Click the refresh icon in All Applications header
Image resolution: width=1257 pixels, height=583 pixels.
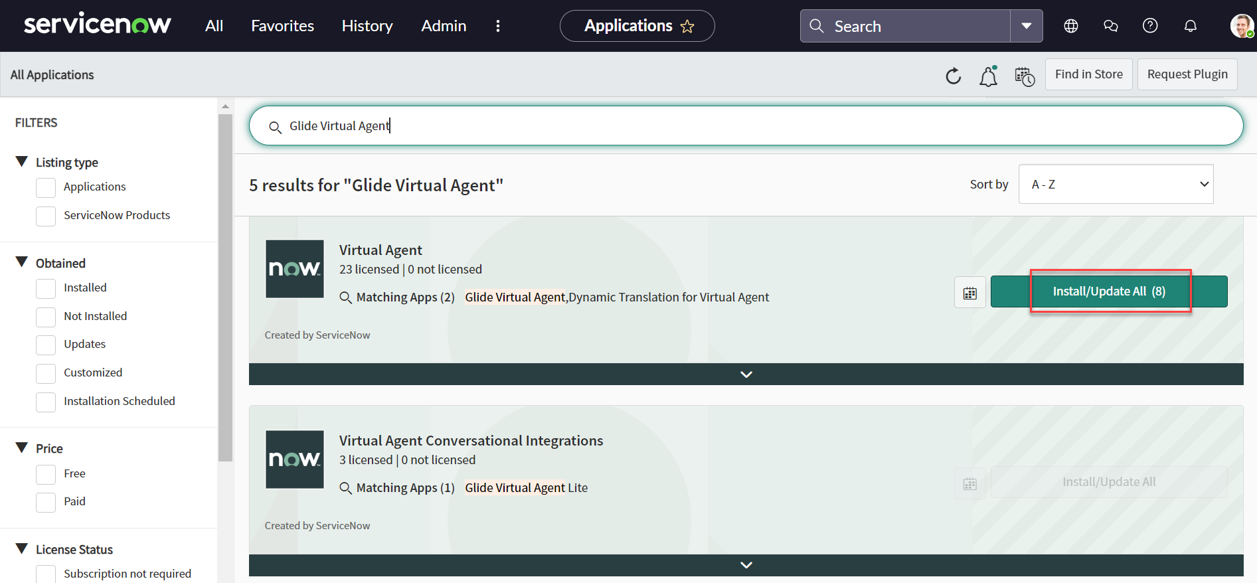coord(953,76)
